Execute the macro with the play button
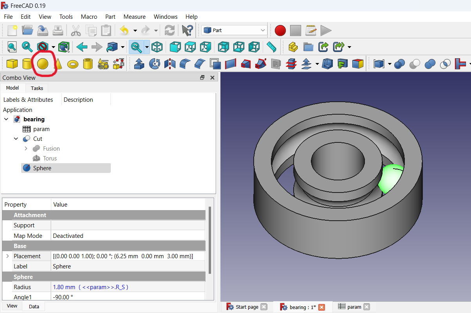Image resolution: width=471 pixels, height=313 pixels. click(x=326, y=30)
